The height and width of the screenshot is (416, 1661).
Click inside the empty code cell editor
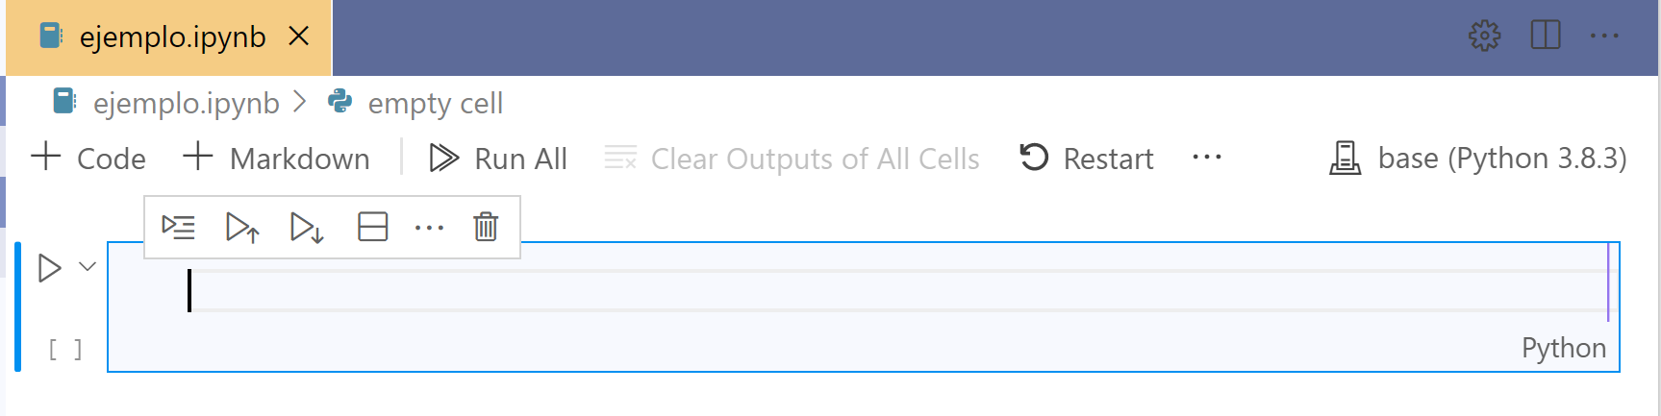coord(866,291)
